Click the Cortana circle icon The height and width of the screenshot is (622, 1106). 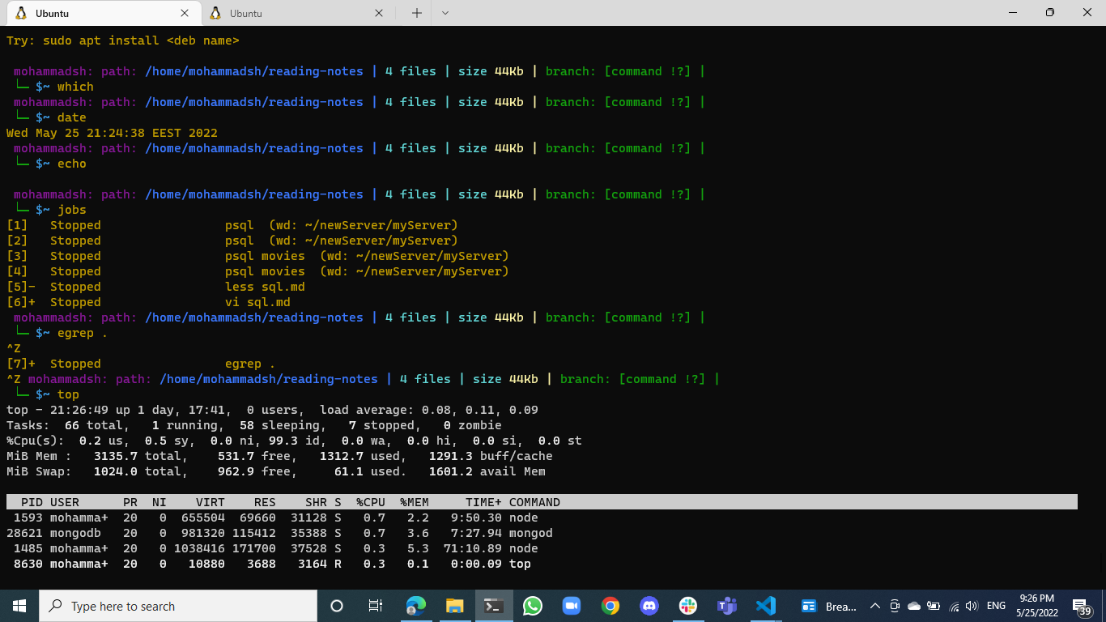point(337,606)
